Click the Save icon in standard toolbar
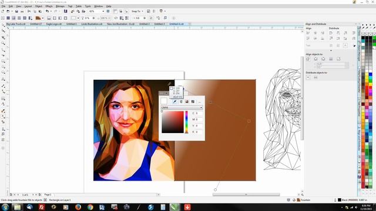The width and height of the screenshot is (376, 211). (16, 11)
